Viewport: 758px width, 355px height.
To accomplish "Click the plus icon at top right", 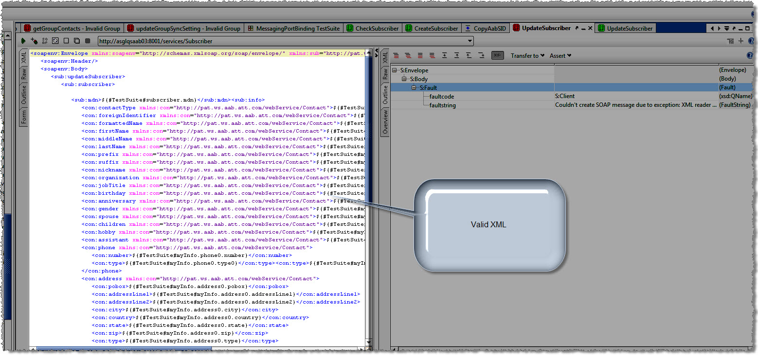I will tap(741, 41).
